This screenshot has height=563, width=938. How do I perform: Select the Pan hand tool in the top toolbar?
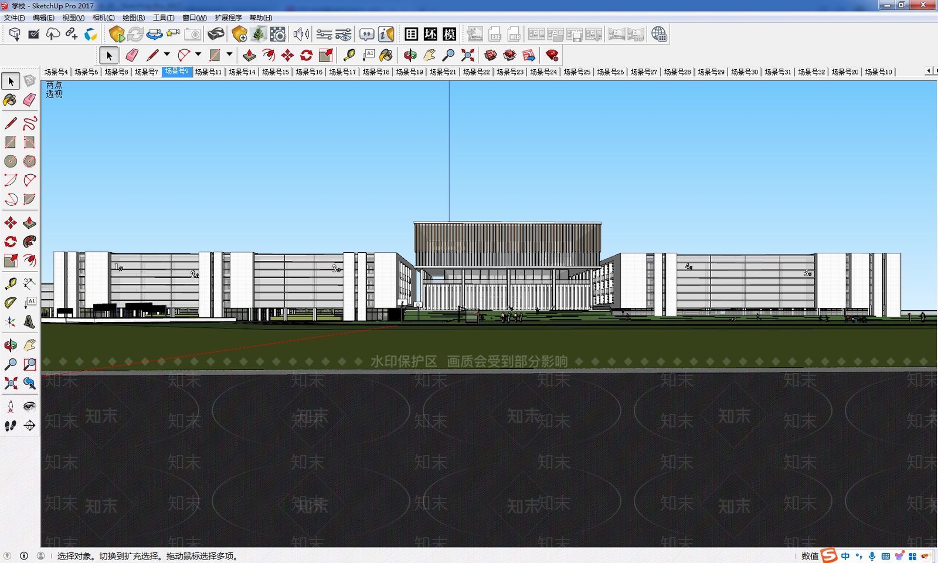429,55
